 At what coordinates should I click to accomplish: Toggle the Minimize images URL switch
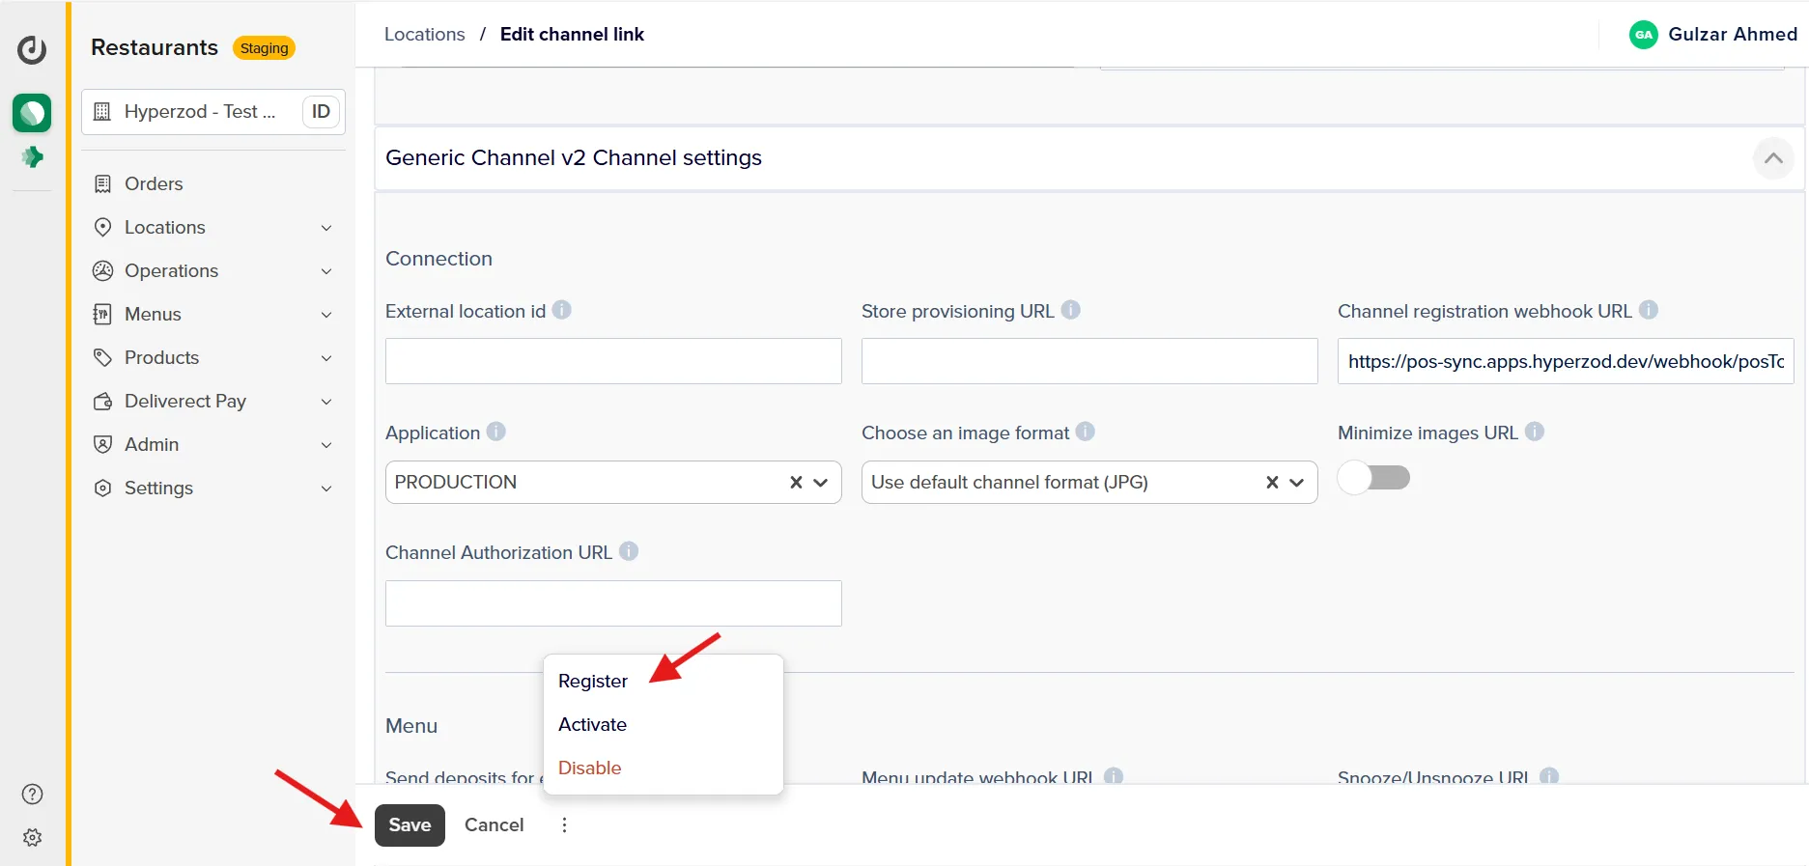point(1374,478)
